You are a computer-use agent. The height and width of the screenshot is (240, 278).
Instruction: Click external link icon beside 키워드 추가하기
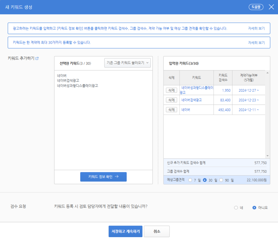coord(37,58)
